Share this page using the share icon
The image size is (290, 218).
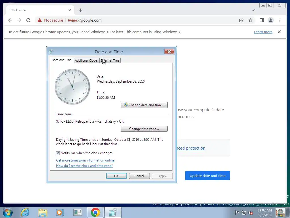click(x=241, y=20)
